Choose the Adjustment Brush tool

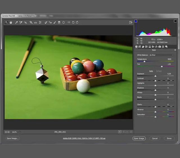click(x=55, y=22)
